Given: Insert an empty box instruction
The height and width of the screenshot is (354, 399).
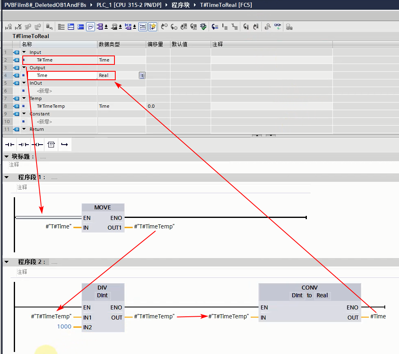Looking at the screenshot, I should tap(51, 145).
